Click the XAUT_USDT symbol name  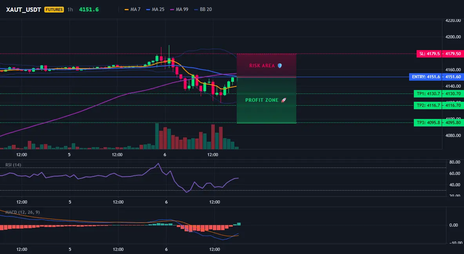24,9
